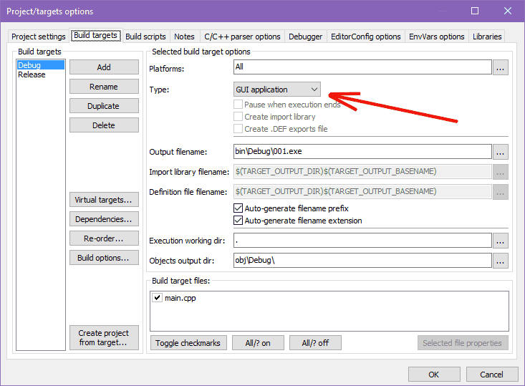Click browse button beside Output filename

501,152
